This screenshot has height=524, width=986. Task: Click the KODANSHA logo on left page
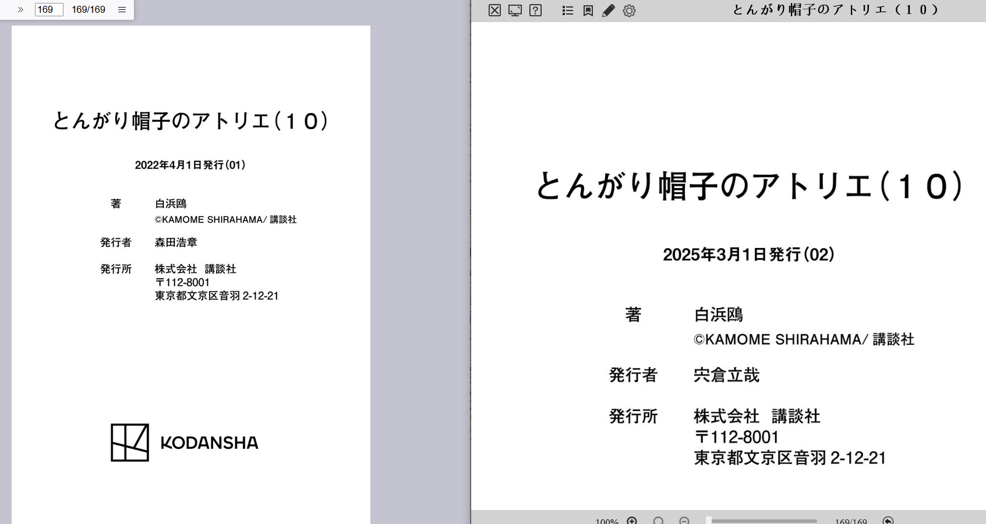pyautogui.click(x=185, y=442)
